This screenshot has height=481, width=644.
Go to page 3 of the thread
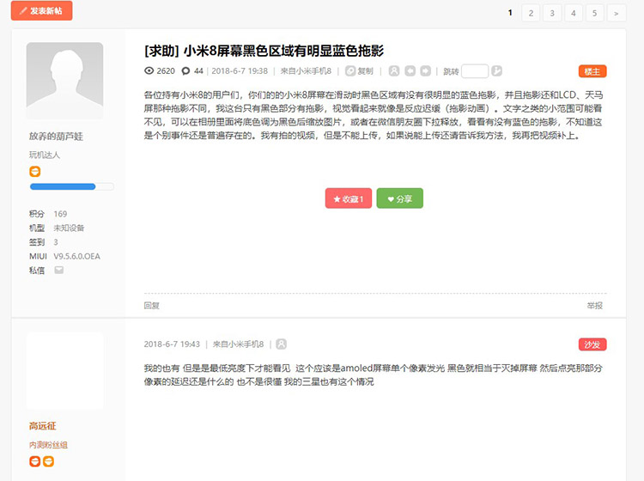point(552,13)
